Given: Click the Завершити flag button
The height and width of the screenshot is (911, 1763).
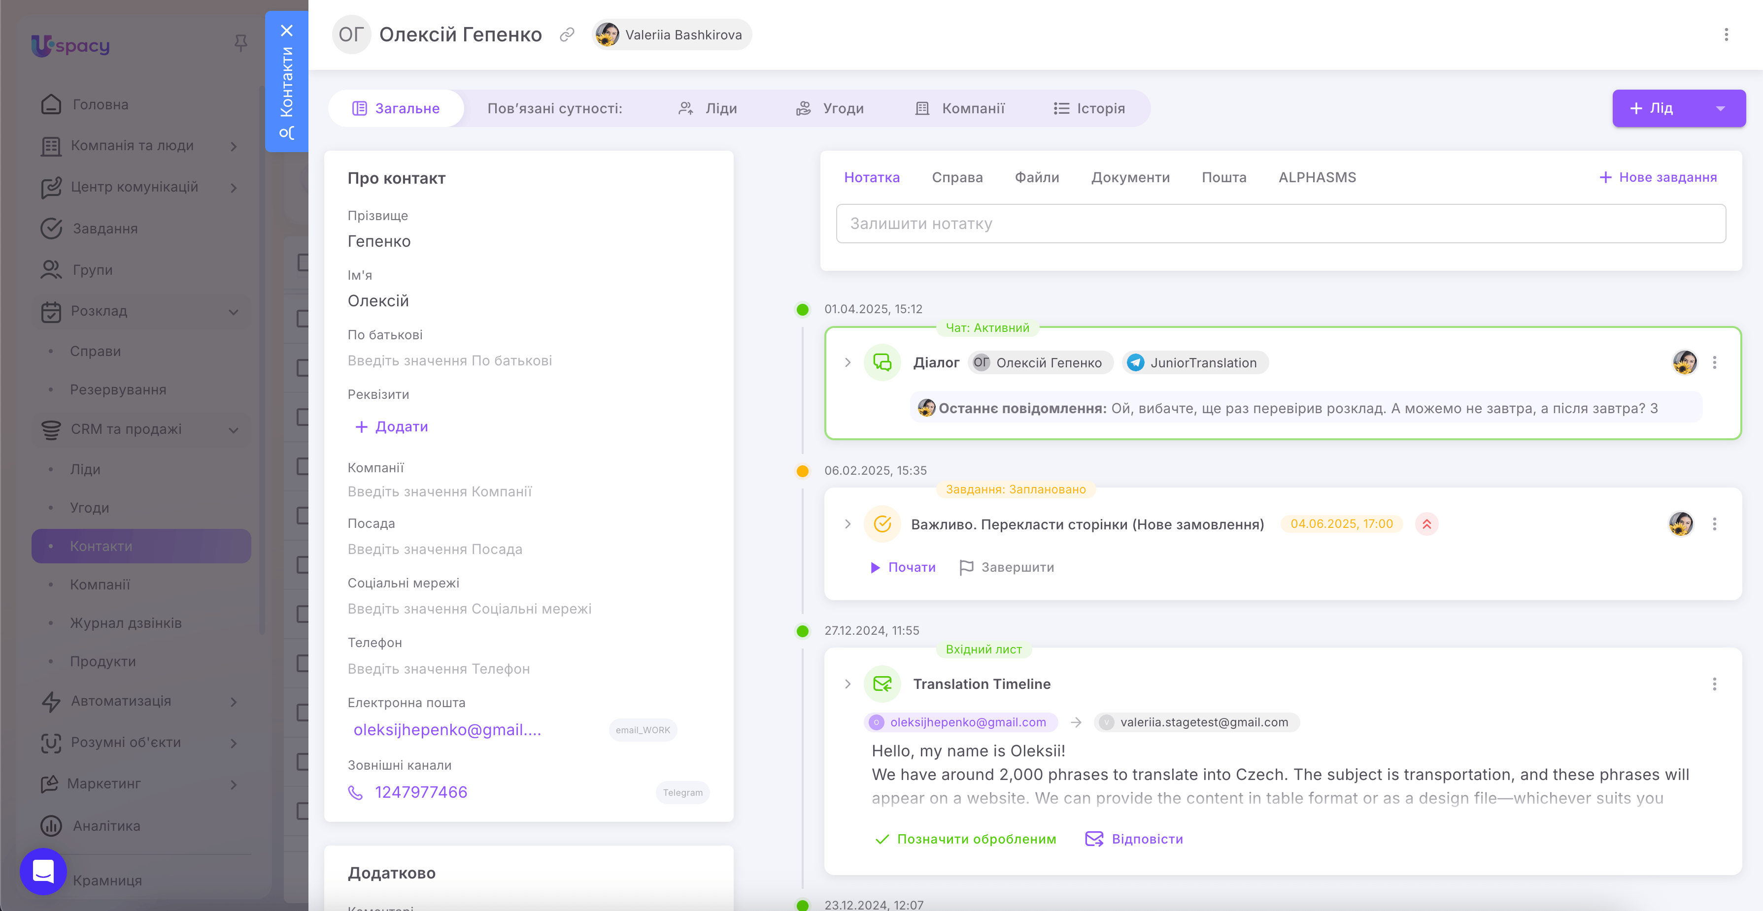Looking at the screenshot, I should pyautogui.click(x=1006, y=568).
